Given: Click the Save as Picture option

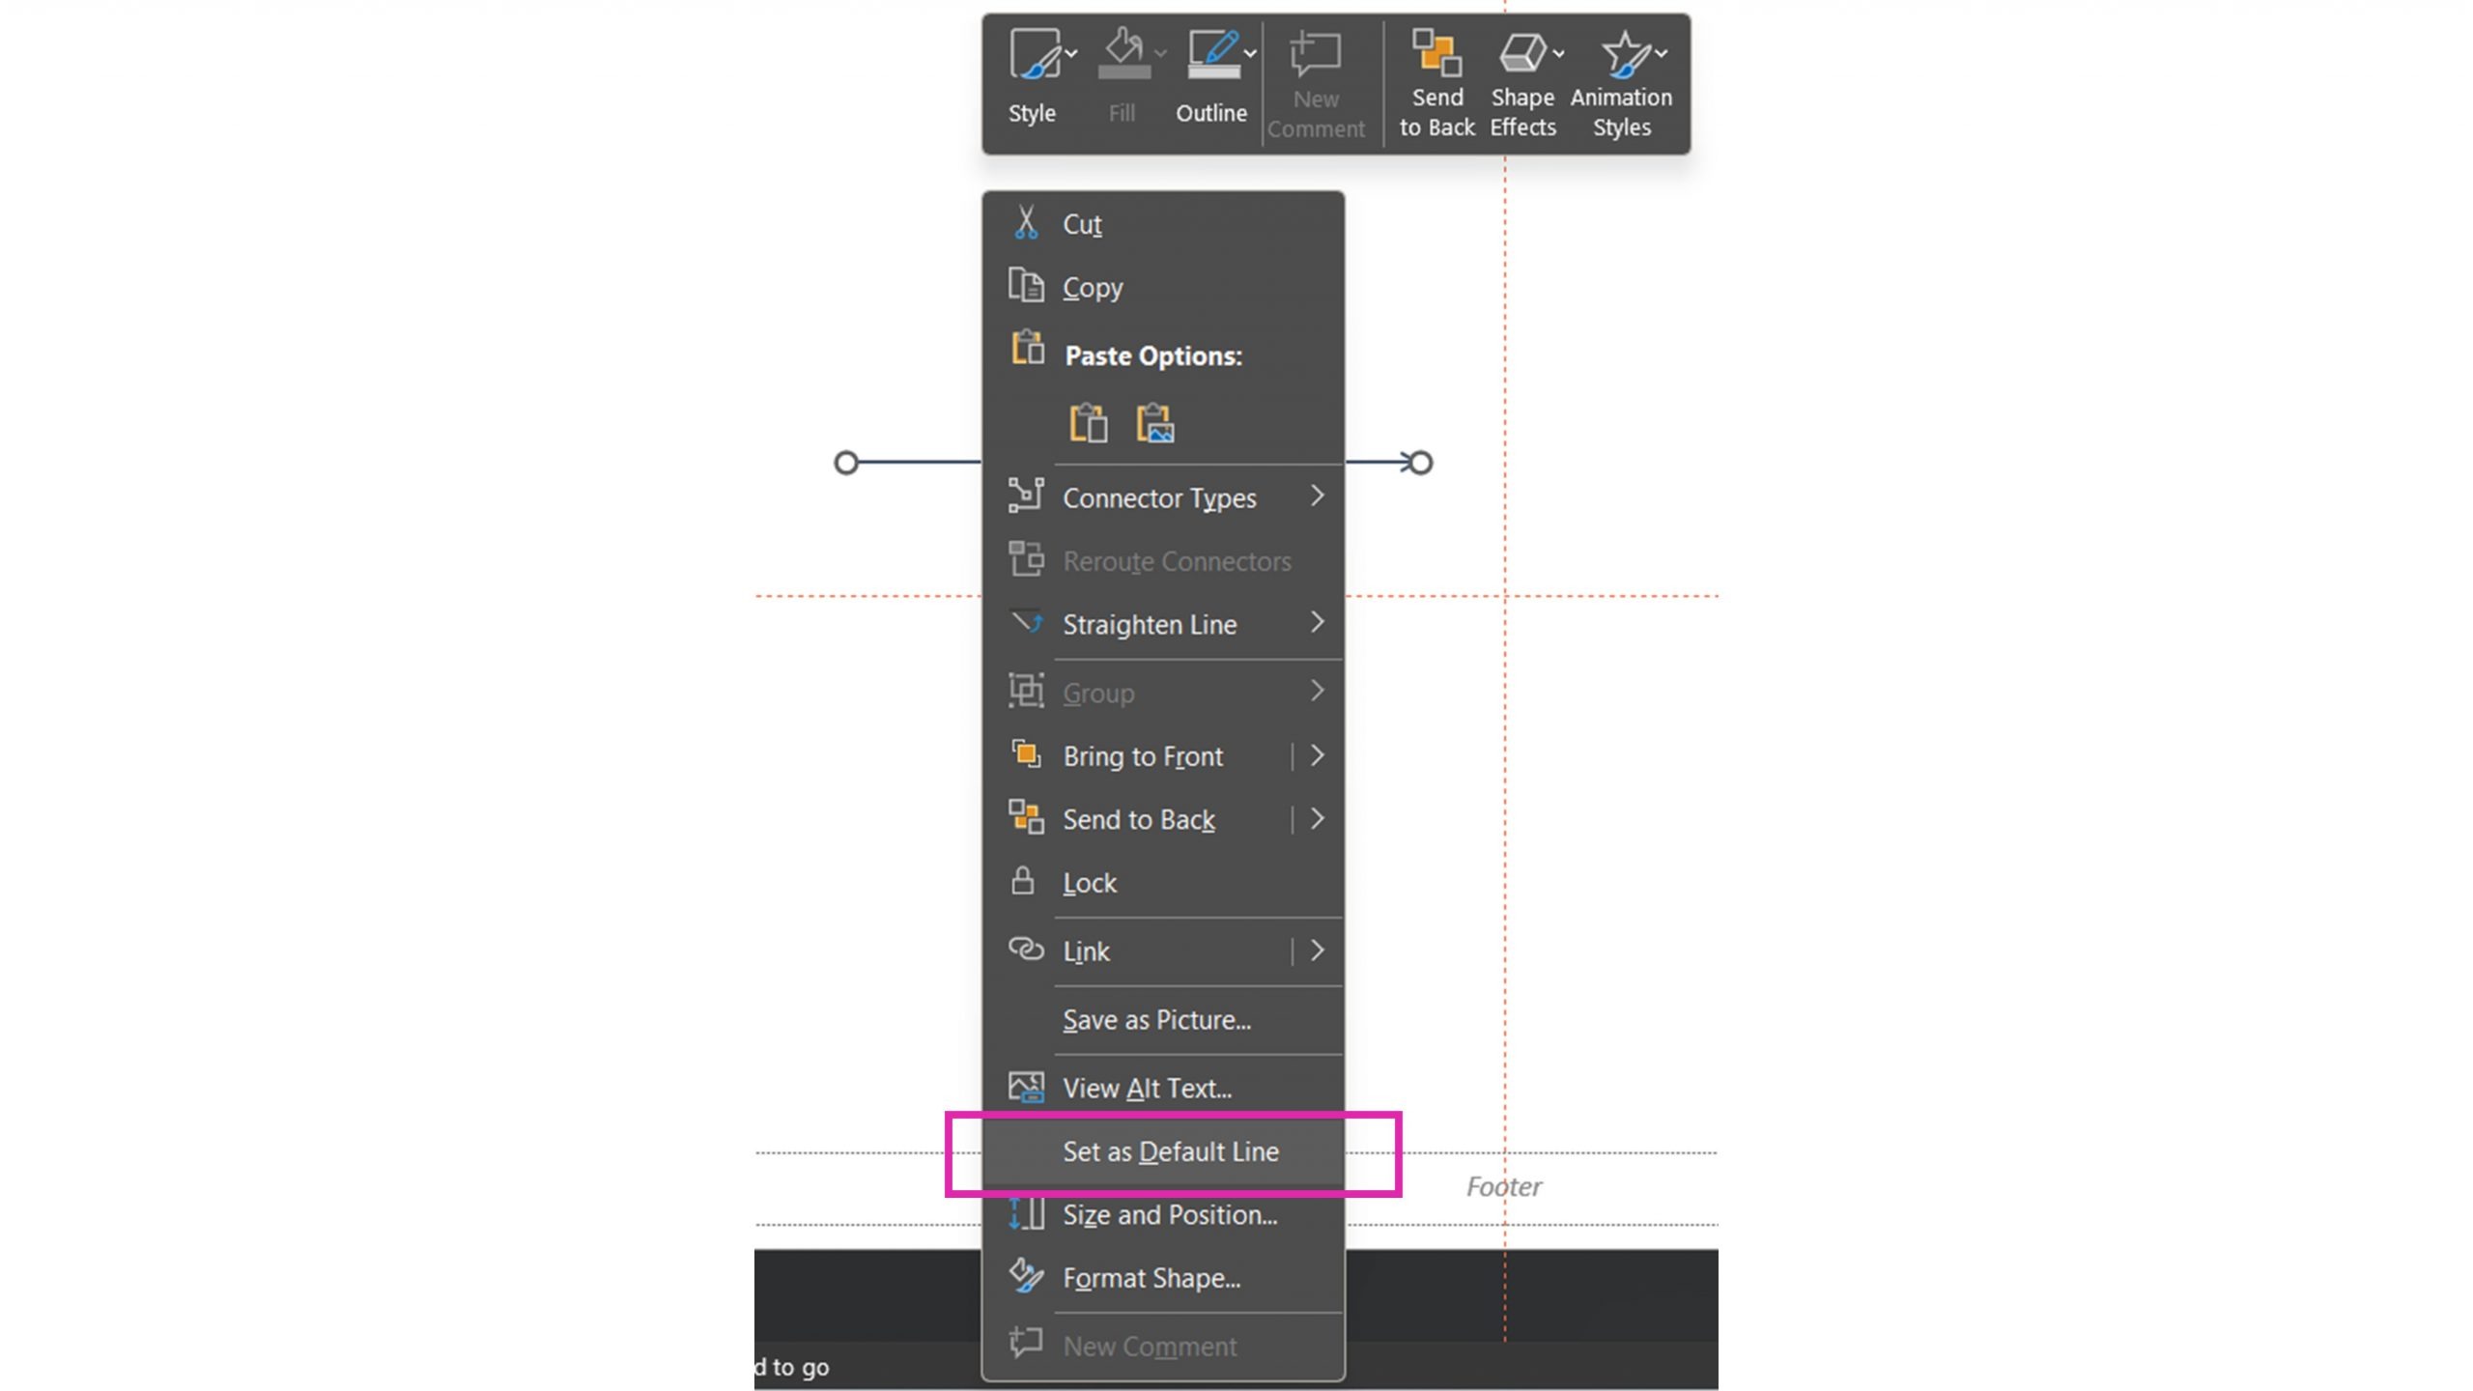Looking at the screenshot, I should point(1156,1019).
